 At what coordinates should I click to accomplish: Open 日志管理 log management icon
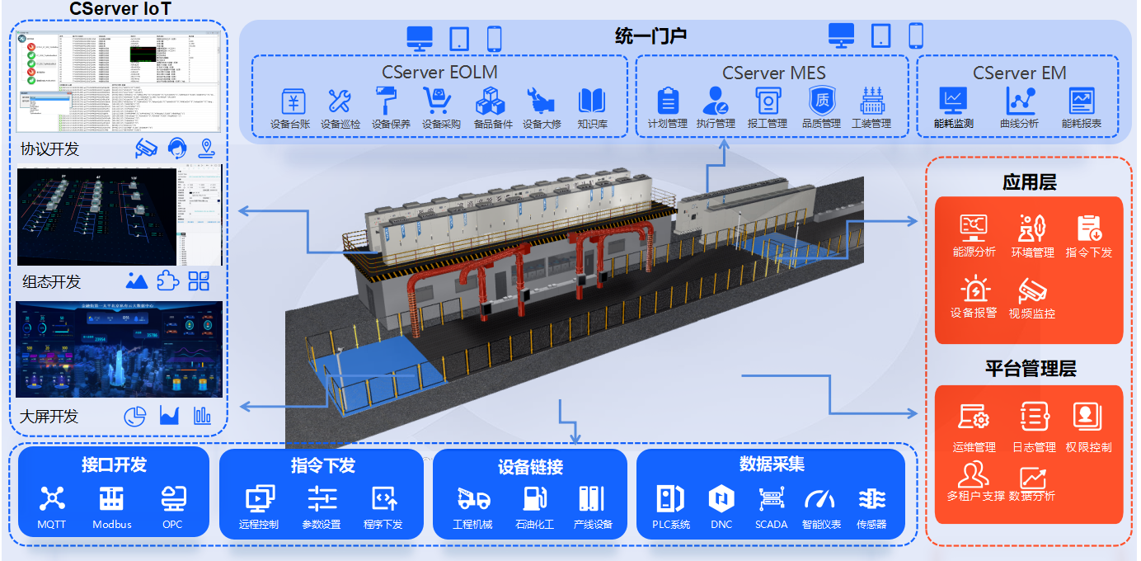point(1034,417)
